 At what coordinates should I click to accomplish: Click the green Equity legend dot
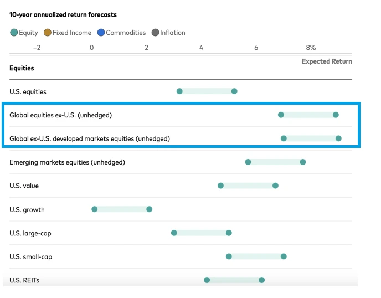pos(14,33)
